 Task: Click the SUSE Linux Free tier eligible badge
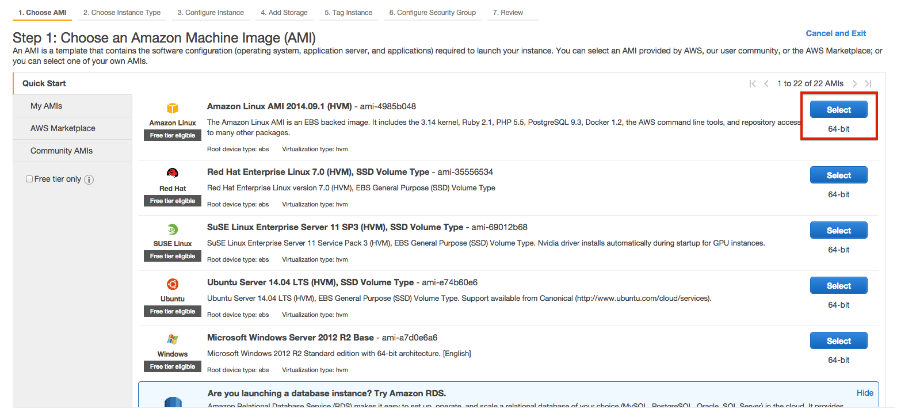[x=173, y=256]
